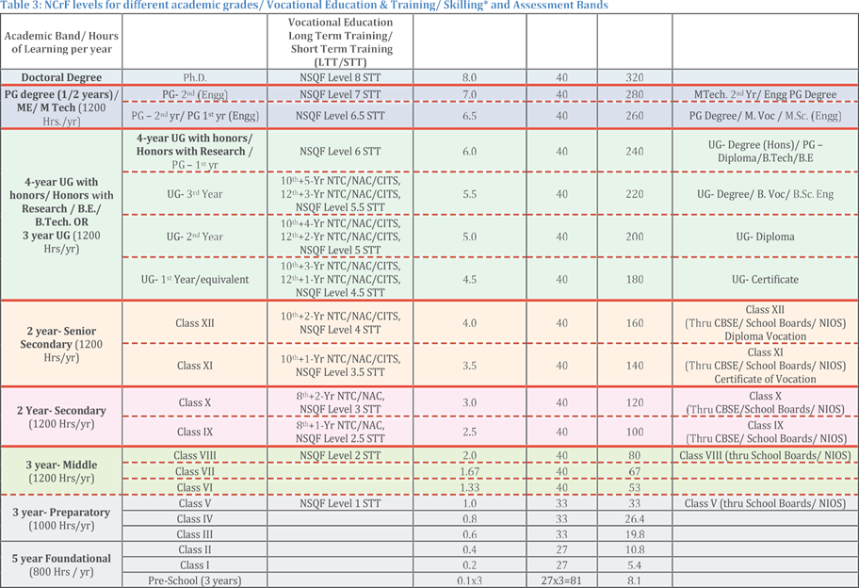The image size is (859, 588).
Task: Click the value '19.8'
Action: point(635,533)
